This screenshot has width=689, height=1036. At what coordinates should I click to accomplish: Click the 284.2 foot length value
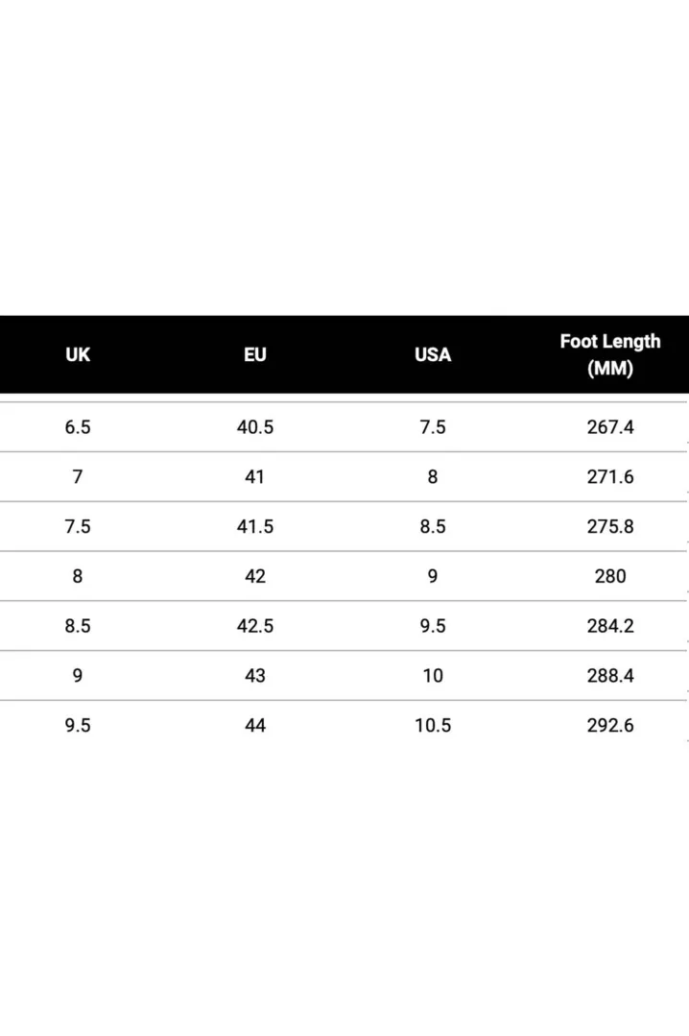[x=610, y=626]
